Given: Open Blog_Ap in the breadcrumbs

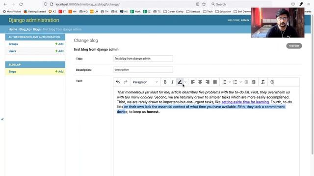Looking at the screenshot, I should (25, 29).
